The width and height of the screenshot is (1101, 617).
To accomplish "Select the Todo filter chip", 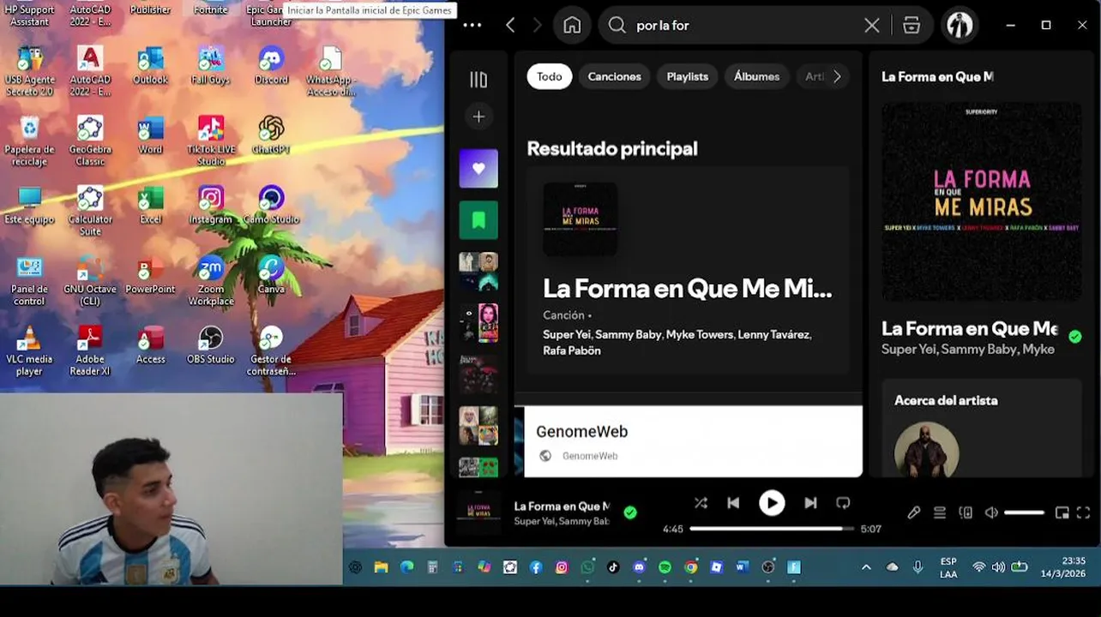I will pyautogui.click(x=550, y=76).
